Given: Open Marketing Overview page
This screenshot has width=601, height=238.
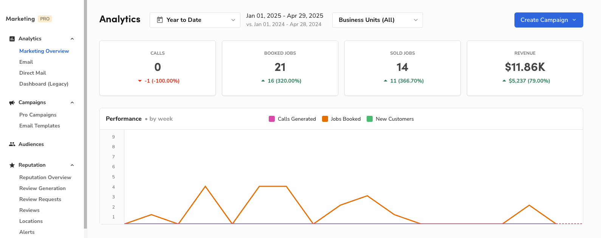Looking at the screenshot, I should pos(44,51).
